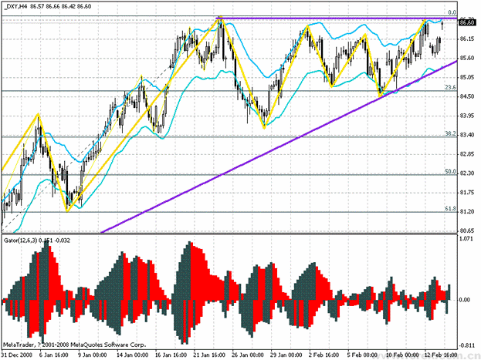Click the 12 Feb 16:00 time label

pyautogui.click(x=441, y=355)
